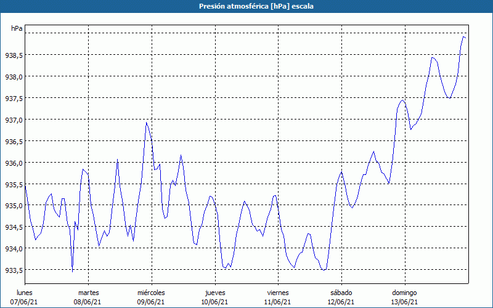This screenshot has width=493, height=308.
Task: Select the 934,0 axis value
Action: point(14,249)
